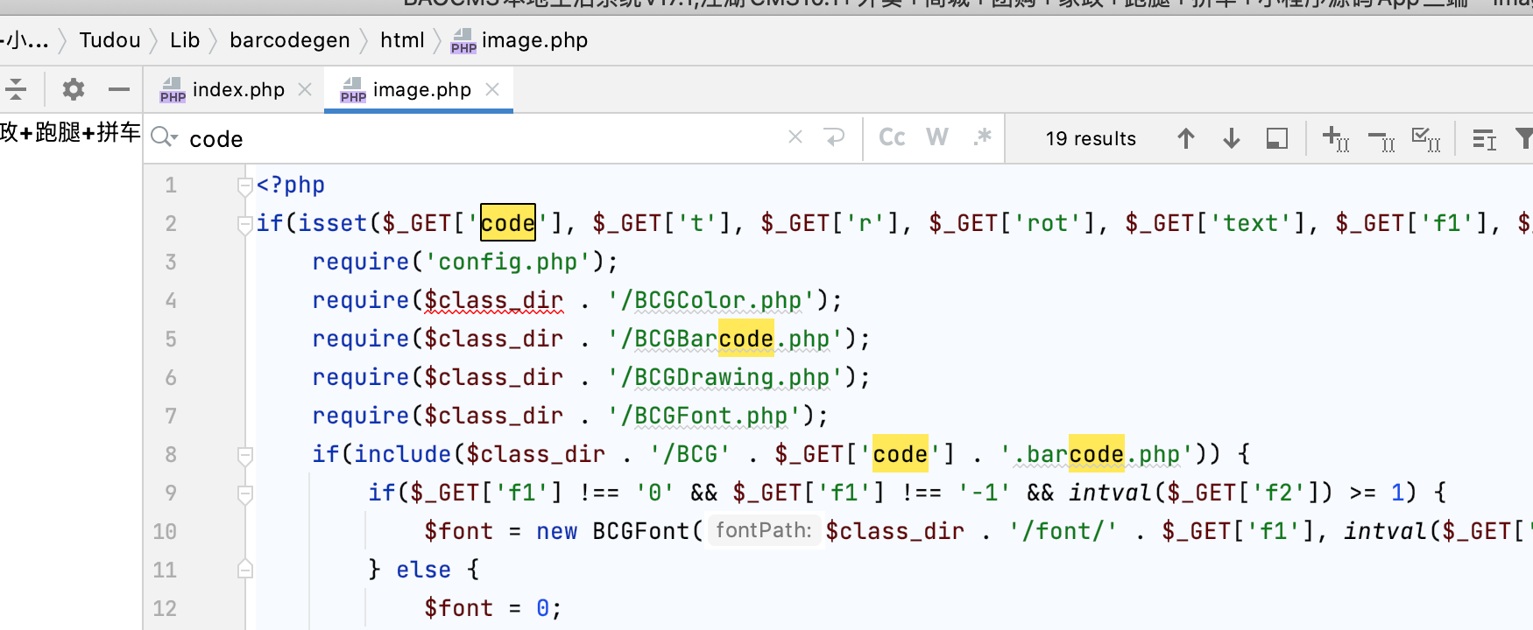Image resolution: width=1533 pixels, height=630 pixels.
Task: Fold the else block at line 11
Action: [x=245, y=570]
